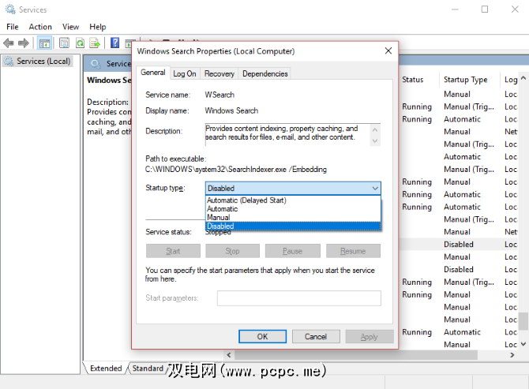Click the Apply button
529x389 pixels.
[370, 336]
